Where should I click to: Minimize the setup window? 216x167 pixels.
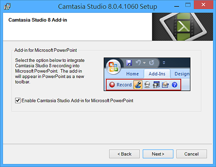(x=177, y=6)
